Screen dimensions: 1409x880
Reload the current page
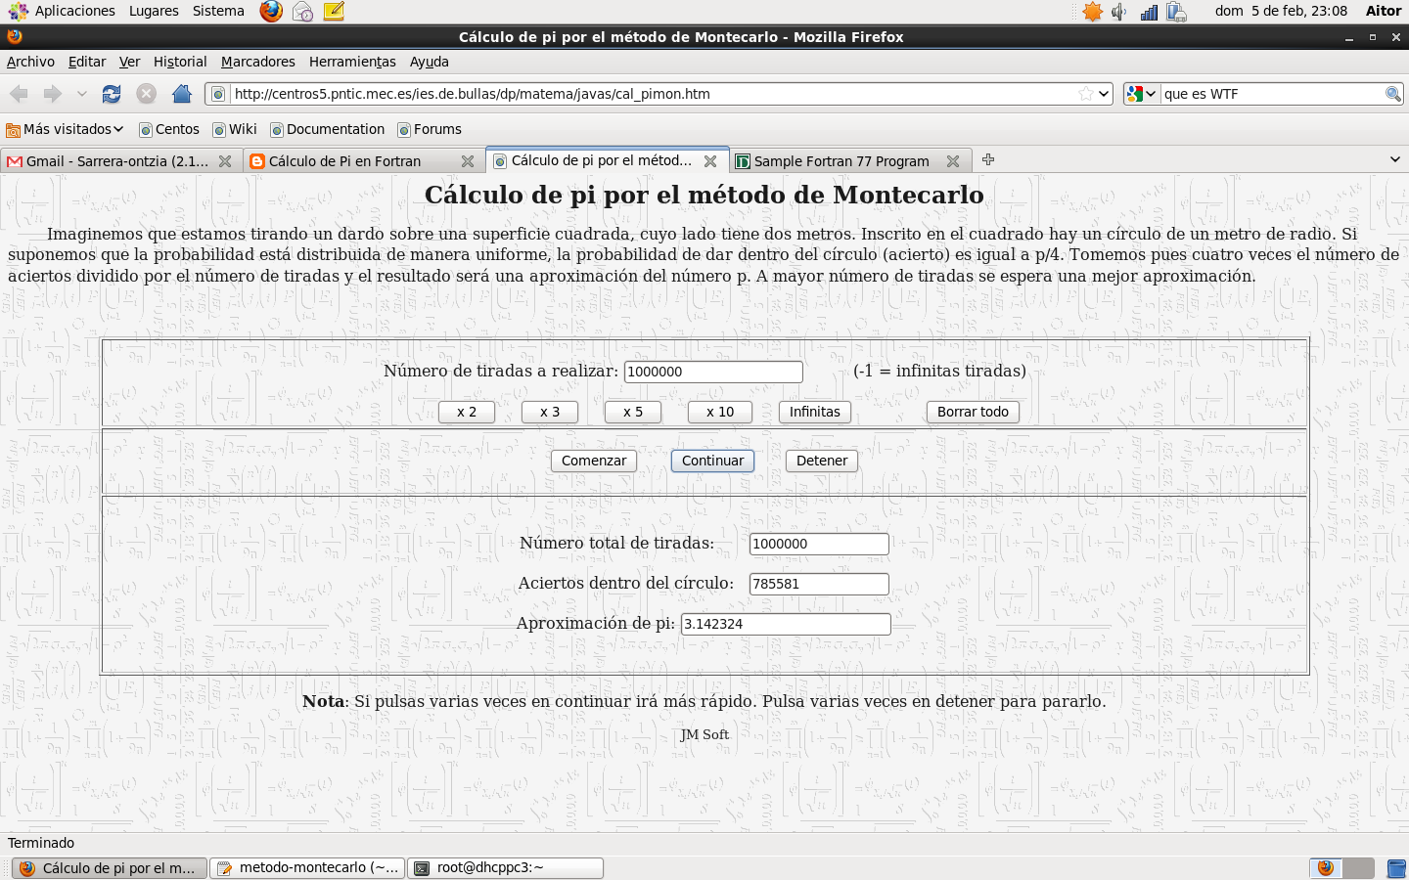(x=111, y=94)
